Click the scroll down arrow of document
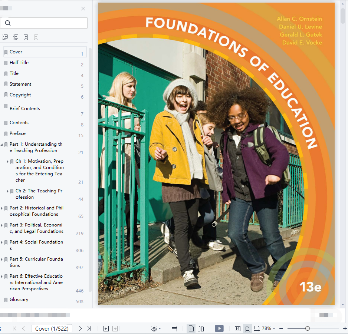Screen dimensions: 348x334 click(343, 304)
